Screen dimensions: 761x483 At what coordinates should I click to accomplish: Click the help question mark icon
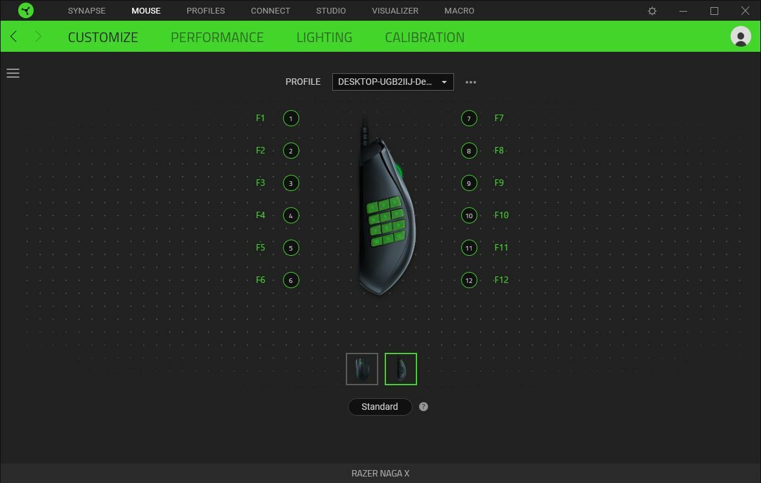[x=423, y=407]
